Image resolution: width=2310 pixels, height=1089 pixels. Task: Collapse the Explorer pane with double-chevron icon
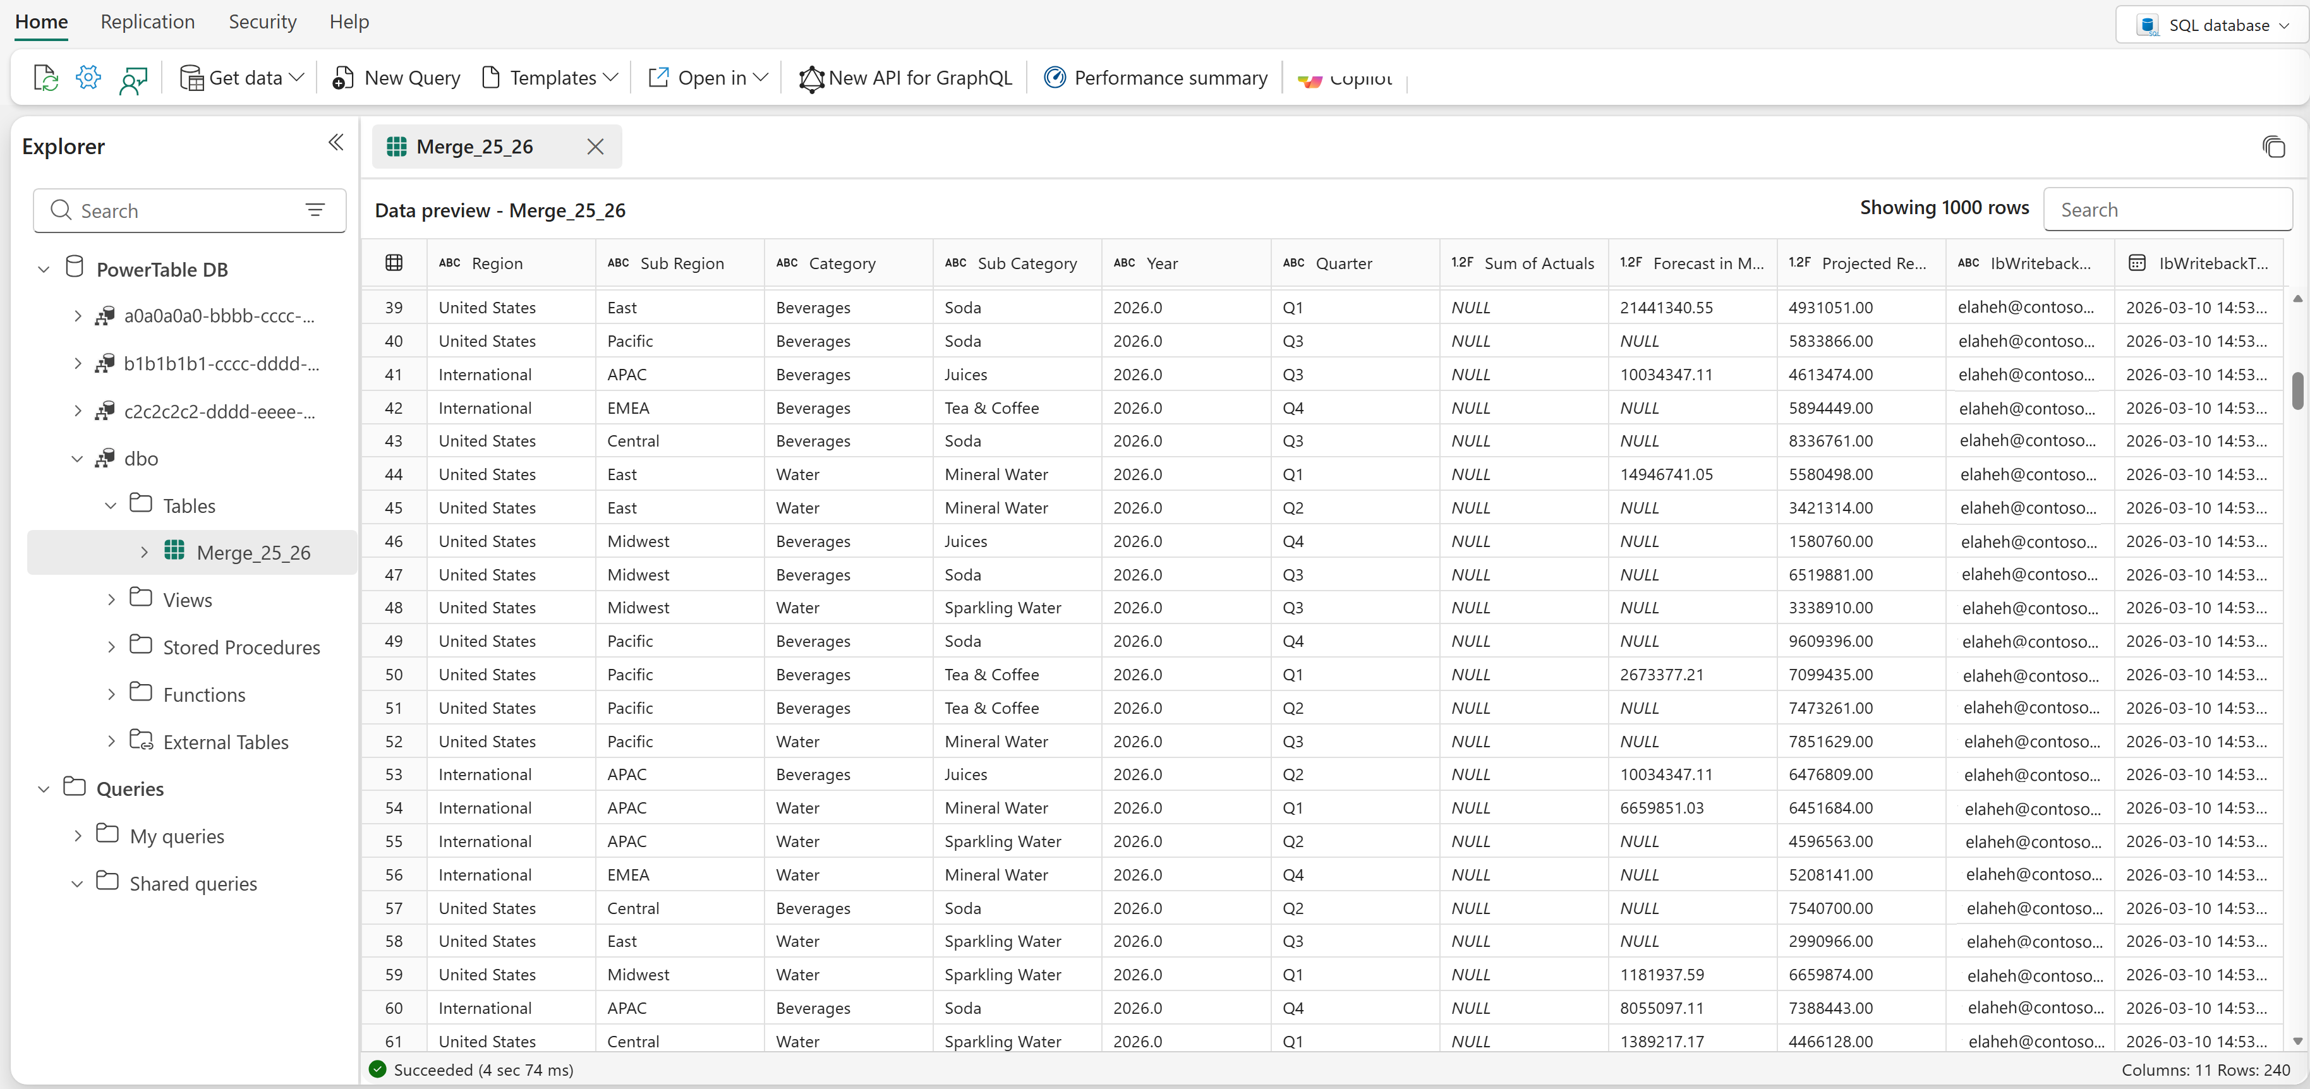pyautogui.click(x=336, y=143)
